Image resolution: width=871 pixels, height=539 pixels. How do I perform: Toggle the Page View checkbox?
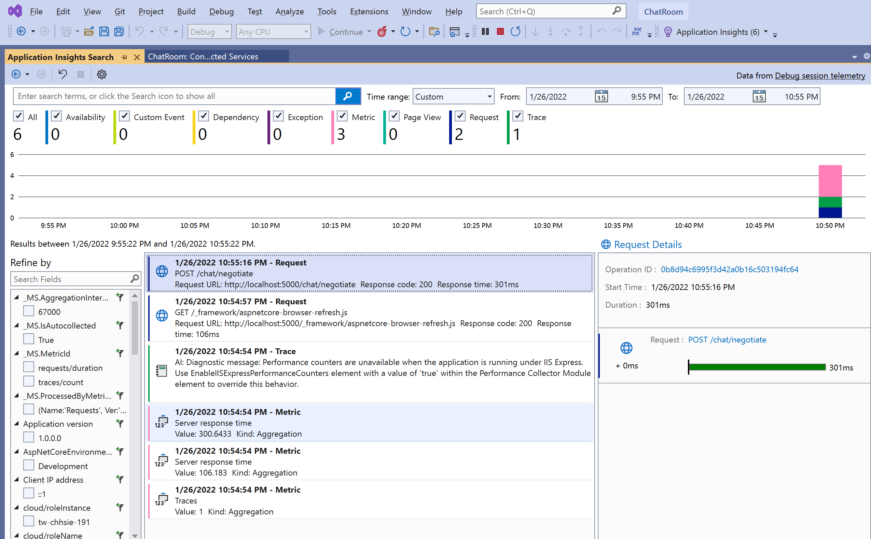pyautogui.click(x=394, y=116)
